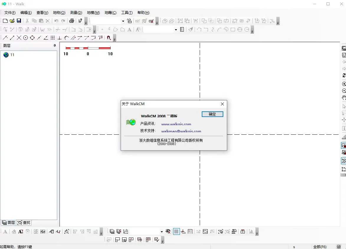Select the circle center snap tool
This screenshot has width=346, height=249.
point(26,38)
